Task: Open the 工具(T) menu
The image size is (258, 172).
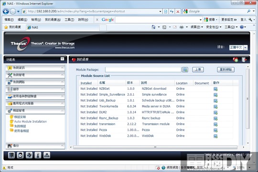Action: 69,20
